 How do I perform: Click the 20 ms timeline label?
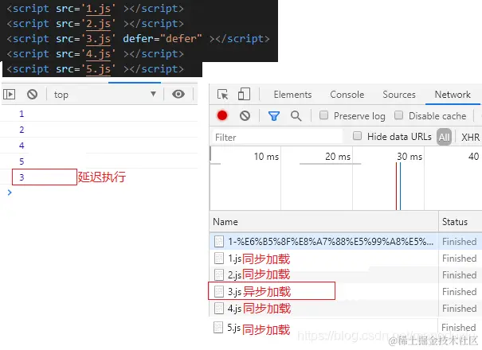pos(338,157)
